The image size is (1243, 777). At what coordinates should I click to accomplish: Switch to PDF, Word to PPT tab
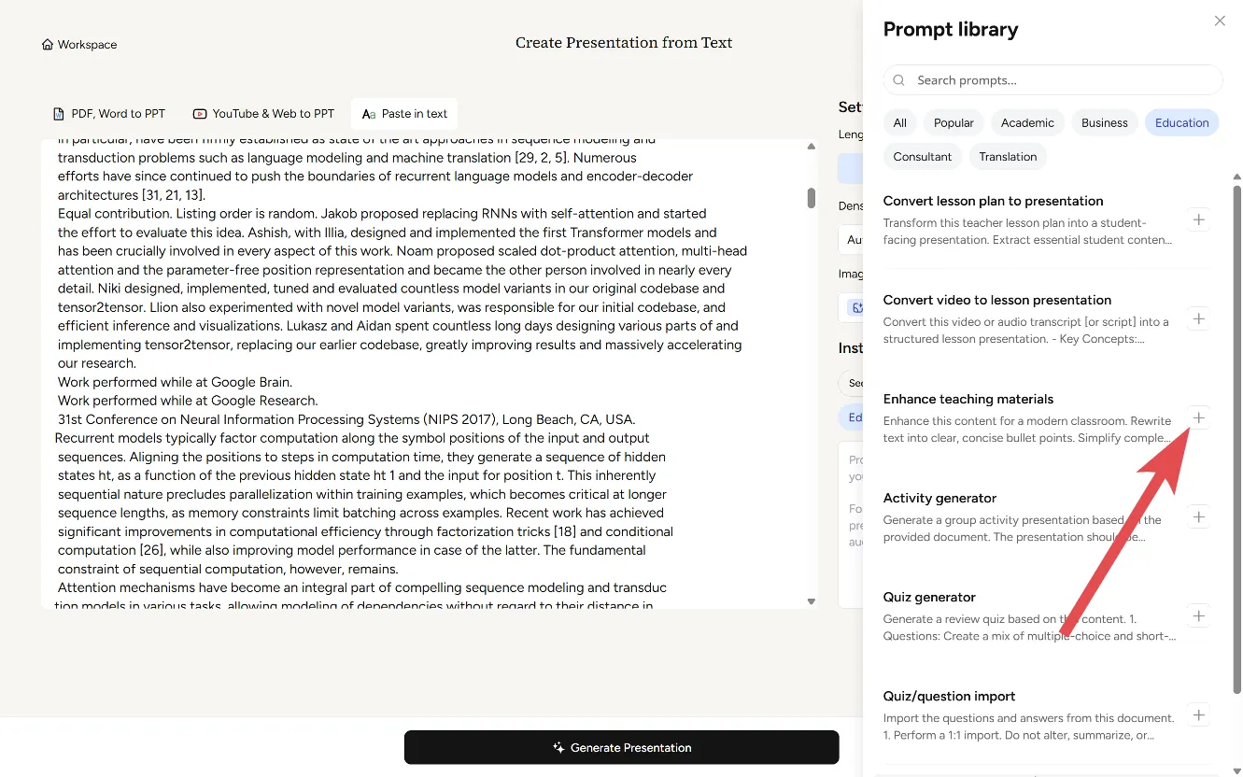tap(108, 114)
